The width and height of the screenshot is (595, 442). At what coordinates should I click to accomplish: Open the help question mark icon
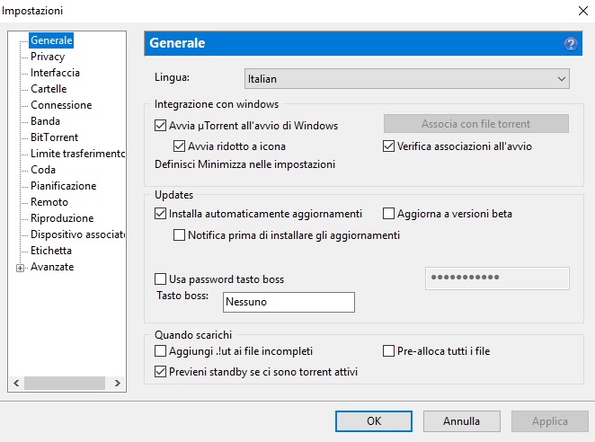point(571,44)
